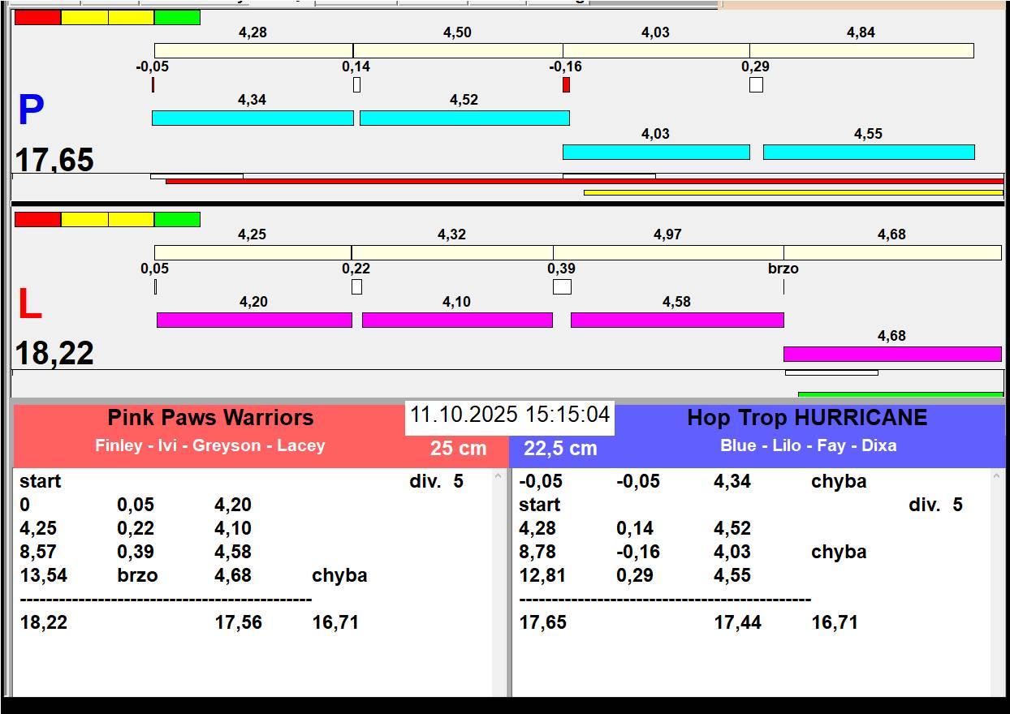Click the cream 4,97 segment in lane L

click(668, 252)
